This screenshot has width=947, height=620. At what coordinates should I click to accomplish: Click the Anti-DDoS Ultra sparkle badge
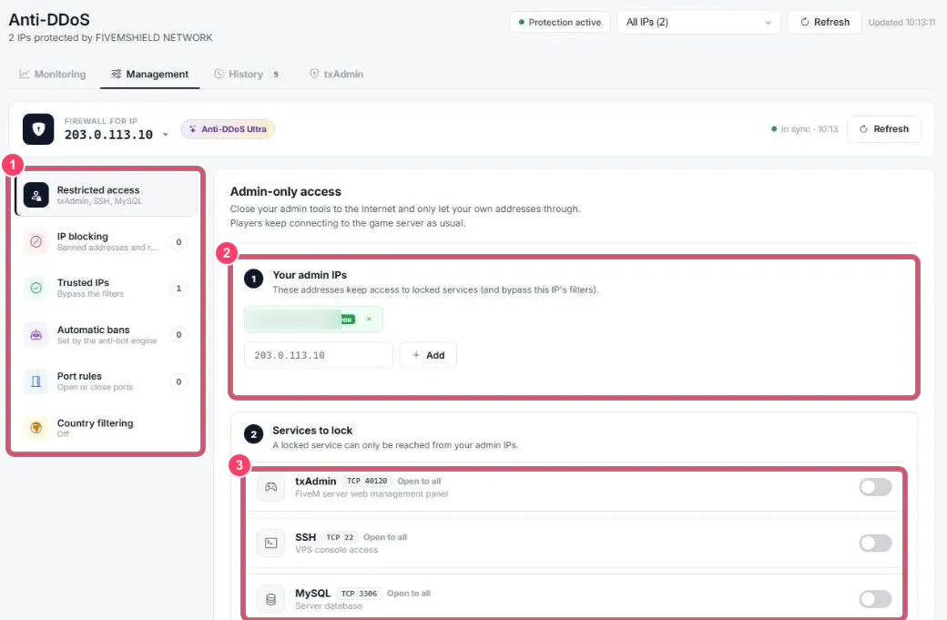(x=228, y=129)
